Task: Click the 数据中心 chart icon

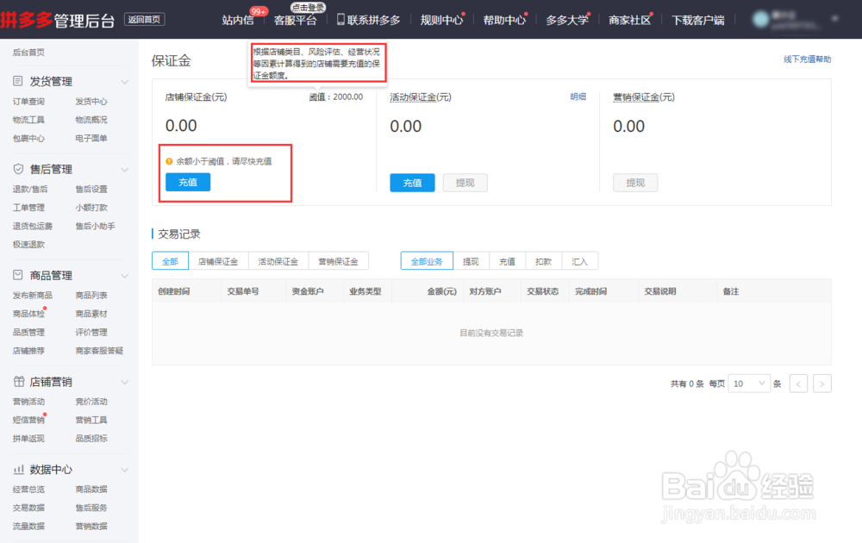Action: tap(19, 469)
